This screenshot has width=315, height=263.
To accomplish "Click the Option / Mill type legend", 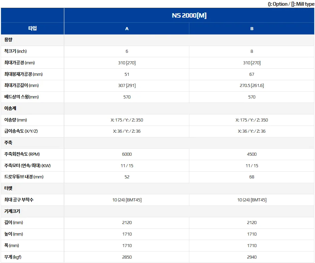I will tap(291, 4).
